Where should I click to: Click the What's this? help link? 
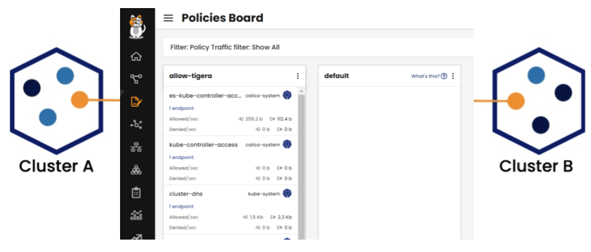coord(429,76)
